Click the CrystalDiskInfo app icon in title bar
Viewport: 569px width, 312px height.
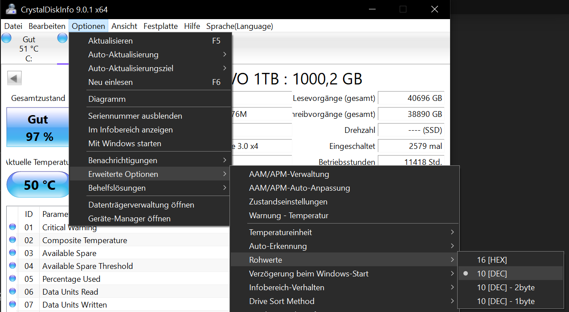coord(11,9)
